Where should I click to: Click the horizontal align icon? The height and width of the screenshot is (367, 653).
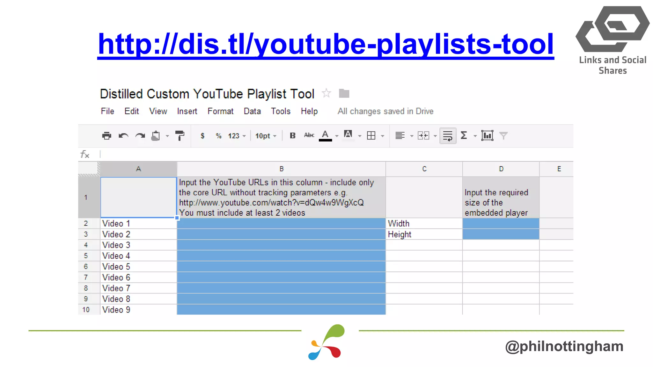pyautogui.click(x=400, y=136)
